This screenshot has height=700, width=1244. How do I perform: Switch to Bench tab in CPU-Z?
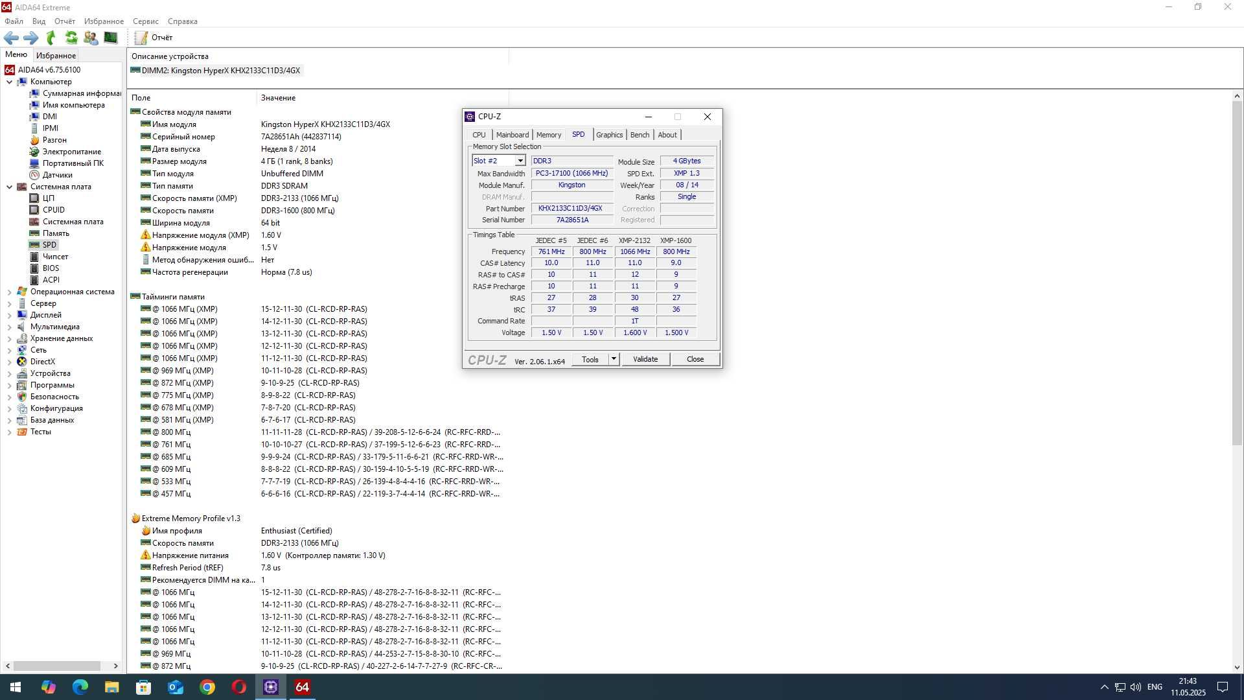pos(639,135)
